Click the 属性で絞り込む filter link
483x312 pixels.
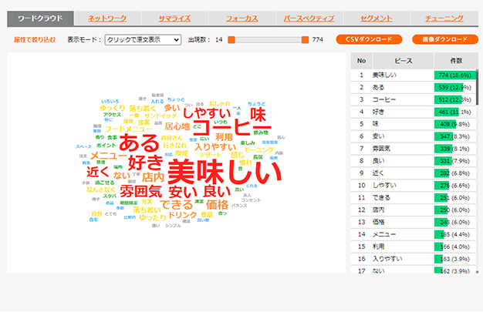[34, 39]
